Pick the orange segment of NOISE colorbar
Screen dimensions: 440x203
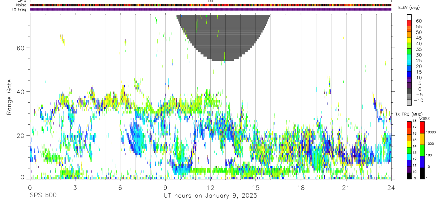coord(422,139)
